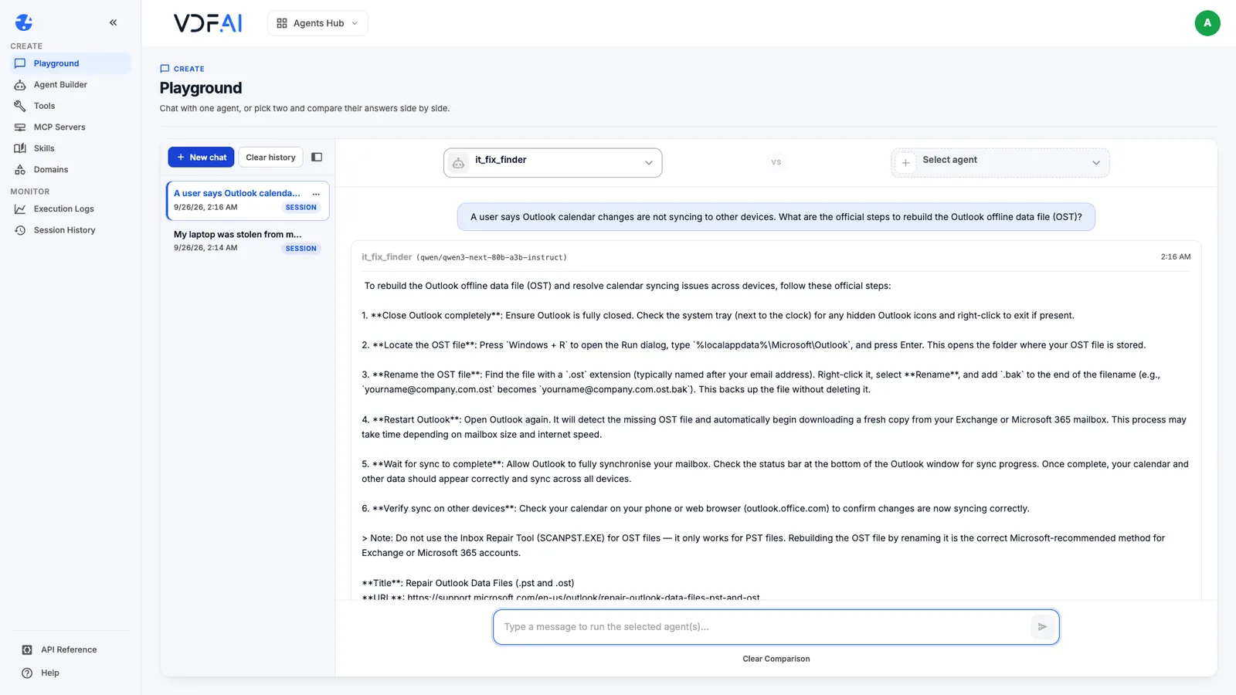
Task: Click the '9/26/26, 2:14 AM' session date
Action: [205, 248]
